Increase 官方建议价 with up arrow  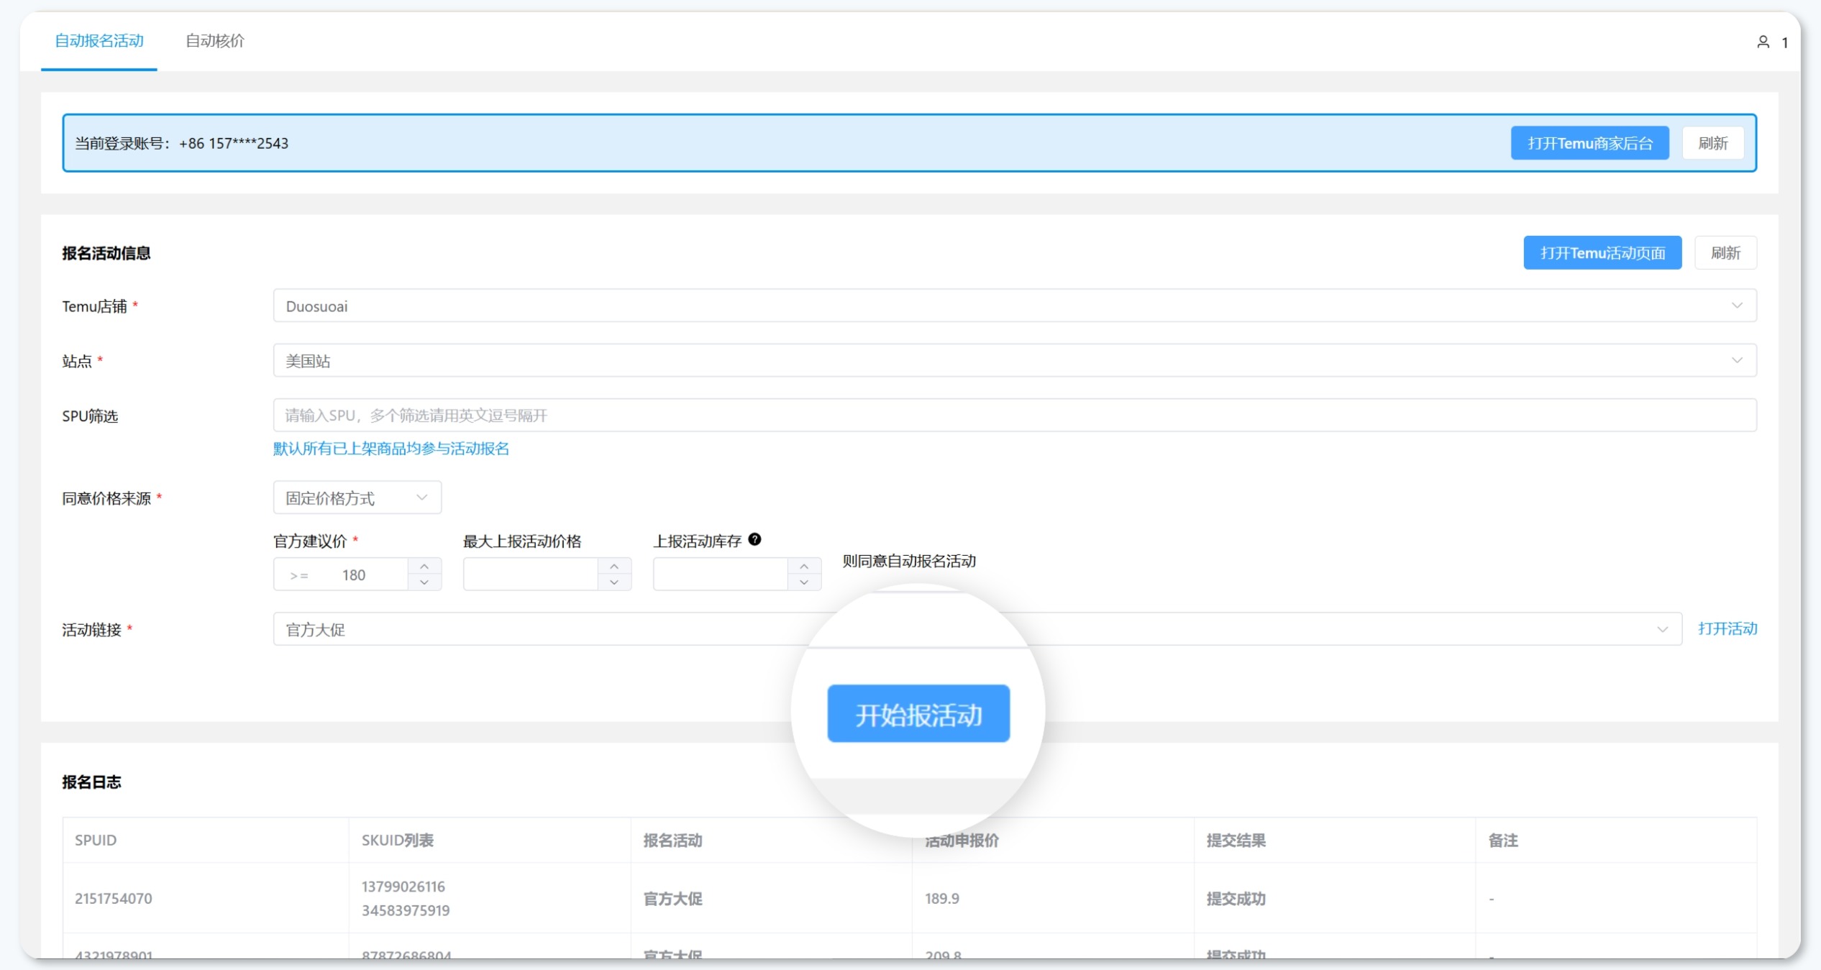424,567
